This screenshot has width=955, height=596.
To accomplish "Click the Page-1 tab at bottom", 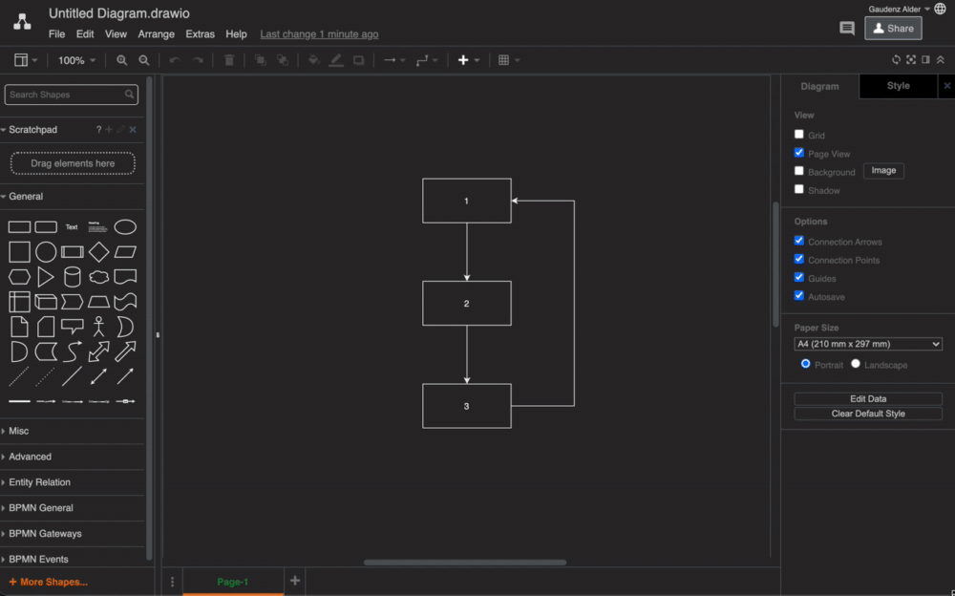I will point(232,581).
